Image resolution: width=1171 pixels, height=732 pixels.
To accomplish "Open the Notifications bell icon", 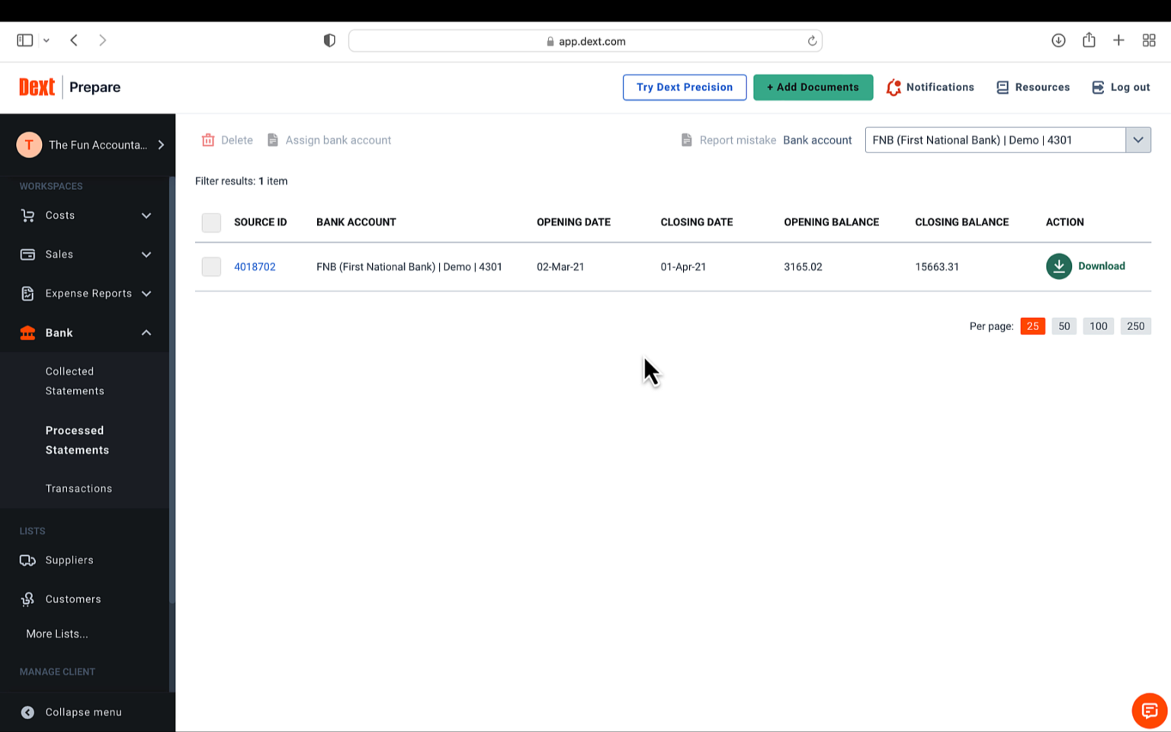I will click(893, 87).
